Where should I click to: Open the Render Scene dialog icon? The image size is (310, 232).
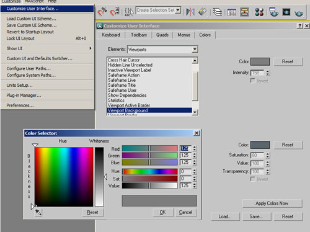coord(273,12)
